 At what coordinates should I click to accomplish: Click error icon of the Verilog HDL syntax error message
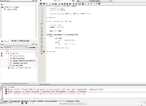point(6,89)
